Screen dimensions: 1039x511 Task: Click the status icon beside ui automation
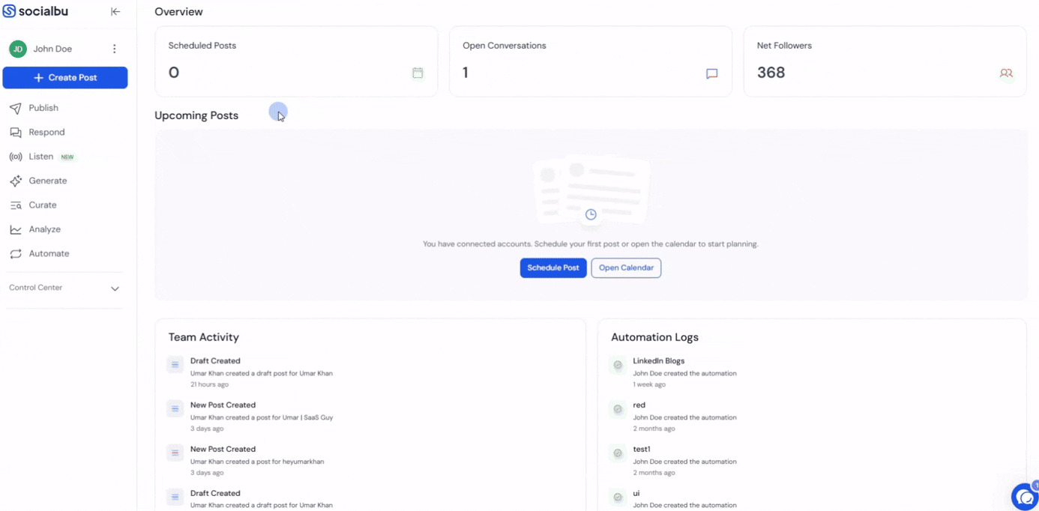pos(618,498)
